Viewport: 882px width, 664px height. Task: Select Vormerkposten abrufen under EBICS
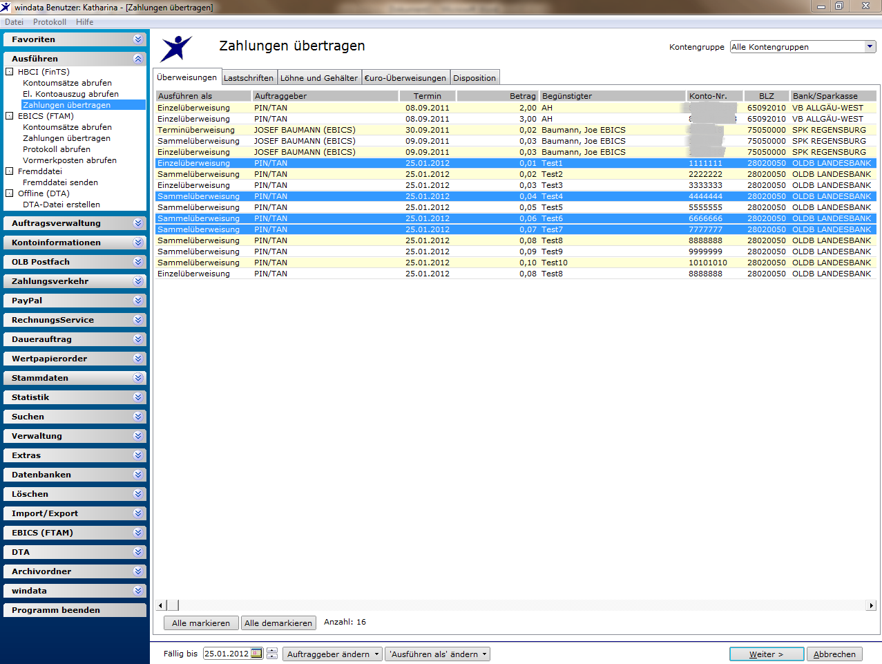click(70, 160)
